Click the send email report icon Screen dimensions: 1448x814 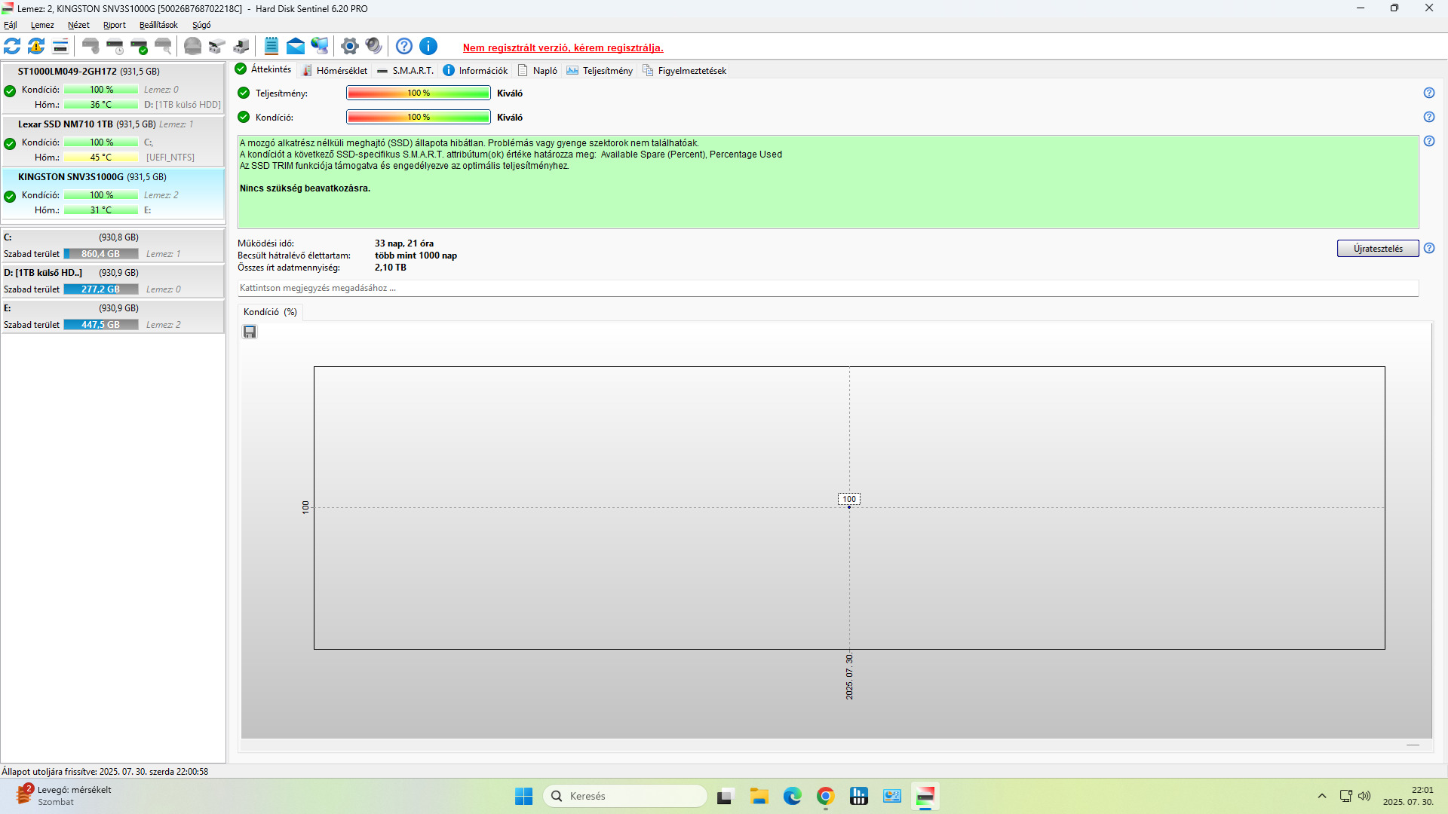pos(296,47)
